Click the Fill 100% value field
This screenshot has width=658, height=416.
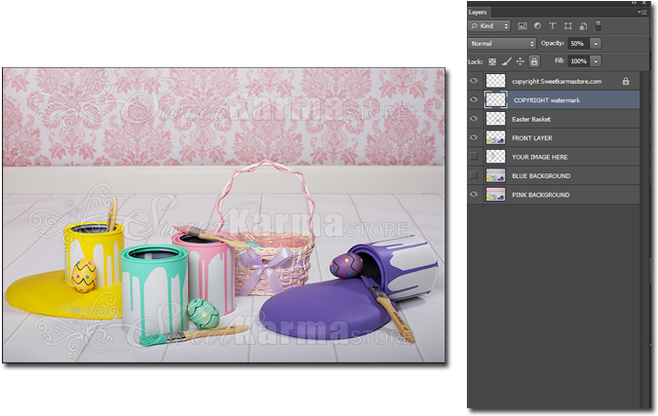pos(579,61)
